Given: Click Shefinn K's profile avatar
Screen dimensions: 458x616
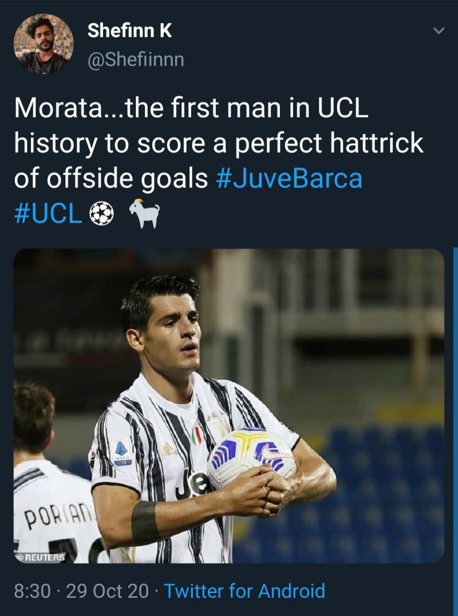Looking at the screenshot, I should [x=44, y=44].
